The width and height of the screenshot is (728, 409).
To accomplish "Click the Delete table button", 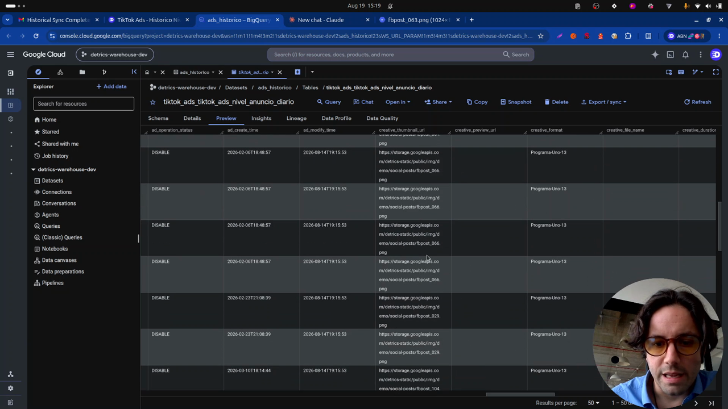I will (556, 102).
